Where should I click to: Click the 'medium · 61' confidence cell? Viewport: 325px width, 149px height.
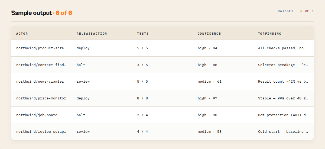(209, 82)
